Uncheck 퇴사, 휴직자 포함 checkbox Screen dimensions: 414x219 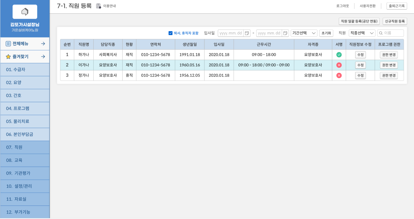point(170,33)
